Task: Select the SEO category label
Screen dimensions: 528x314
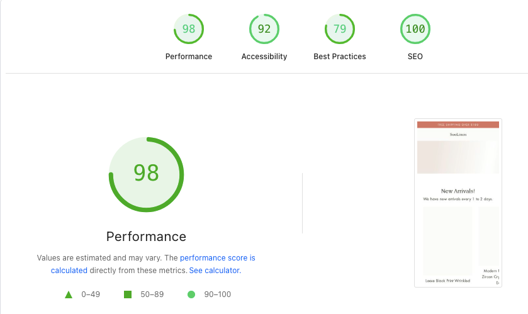Action: (x=415, y=57)
